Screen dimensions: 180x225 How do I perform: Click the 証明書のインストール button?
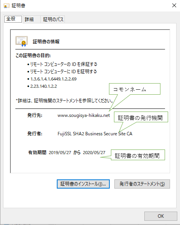pos(83,184)
